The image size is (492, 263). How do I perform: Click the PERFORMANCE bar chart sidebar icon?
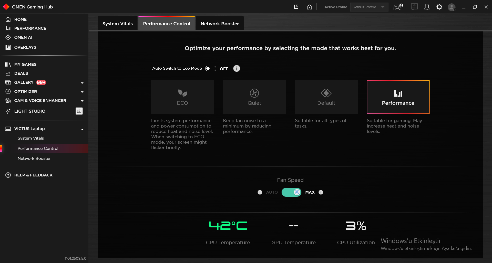(x=8, y=28)
